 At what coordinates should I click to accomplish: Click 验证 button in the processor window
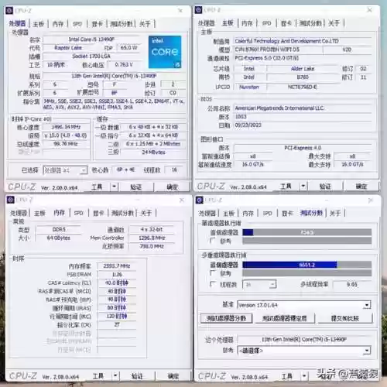pyautogui.click(x=136, y=187)
